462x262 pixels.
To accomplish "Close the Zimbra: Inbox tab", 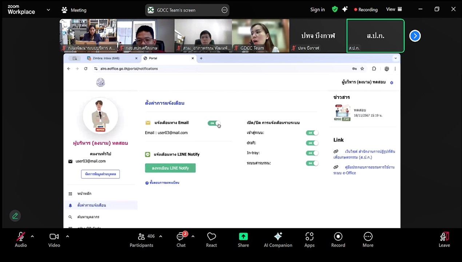I will [x=136, y=58].
